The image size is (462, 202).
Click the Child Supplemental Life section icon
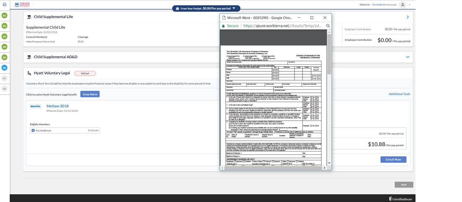(x=29, y=17)
